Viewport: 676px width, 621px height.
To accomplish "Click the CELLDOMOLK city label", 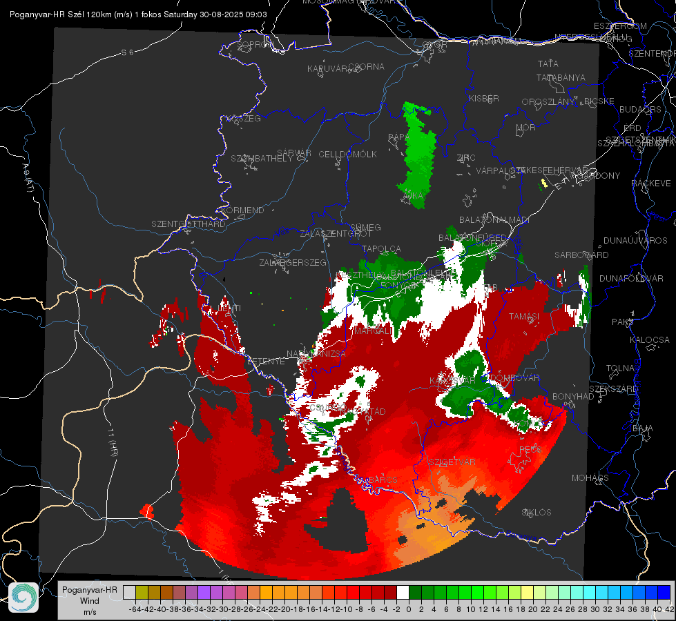I will (347, 154).
